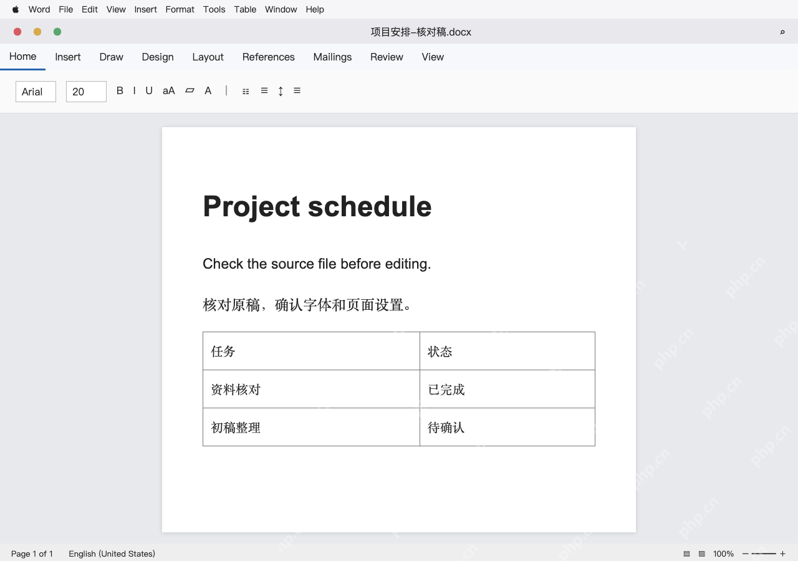Underline text with the U icon
This screenshot has width=798, height=561.
point(149,91)
